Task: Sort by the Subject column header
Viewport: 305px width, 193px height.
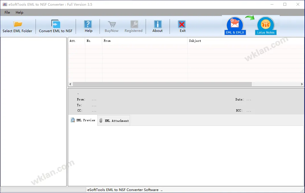Action: coord(246,41)
